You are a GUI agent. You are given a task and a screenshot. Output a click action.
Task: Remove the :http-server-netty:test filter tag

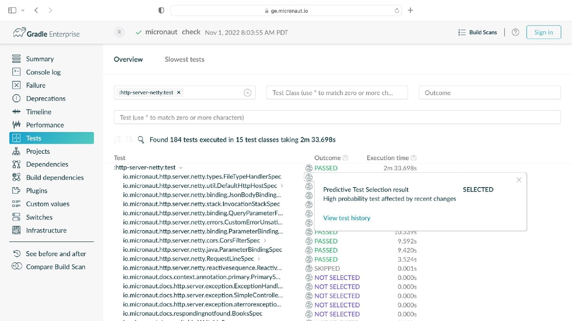click(x=178, y=92)
